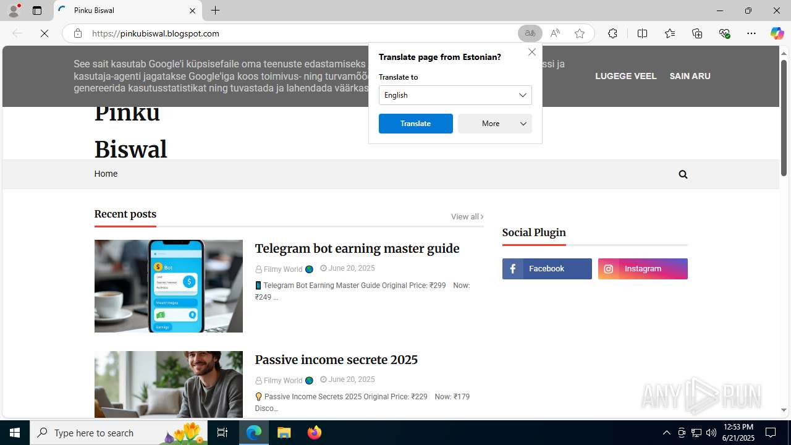
Task: Accept cookies with SAIN ARU
Action: (690, 76)
